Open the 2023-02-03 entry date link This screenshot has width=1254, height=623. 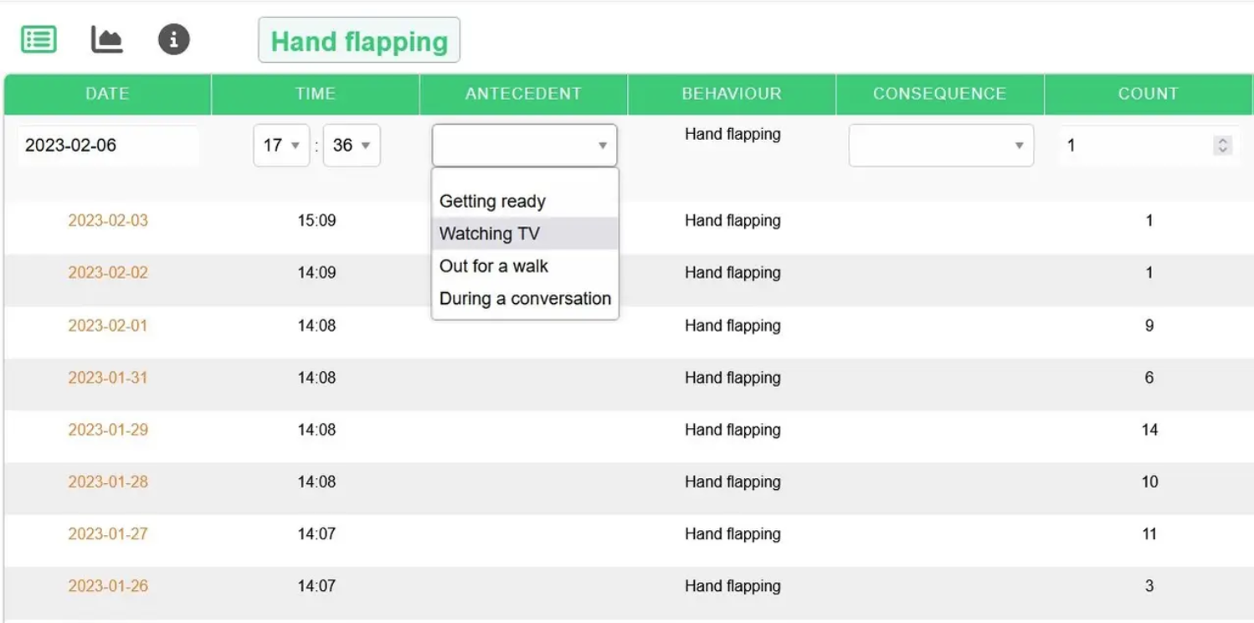tap(108, 221)
